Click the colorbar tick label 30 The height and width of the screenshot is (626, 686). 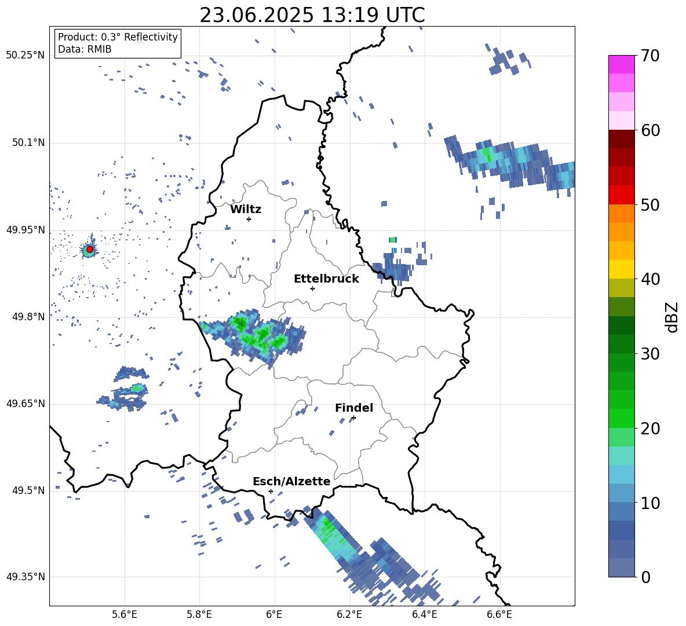(650, 354)
